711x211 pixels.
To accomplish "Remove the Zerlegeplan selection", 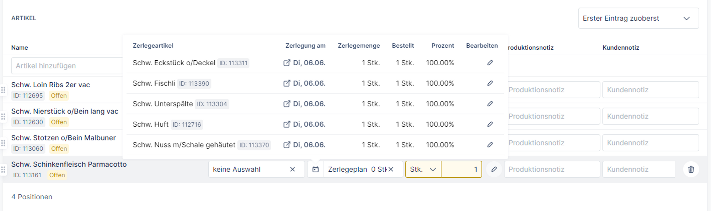I will (391, 170).
